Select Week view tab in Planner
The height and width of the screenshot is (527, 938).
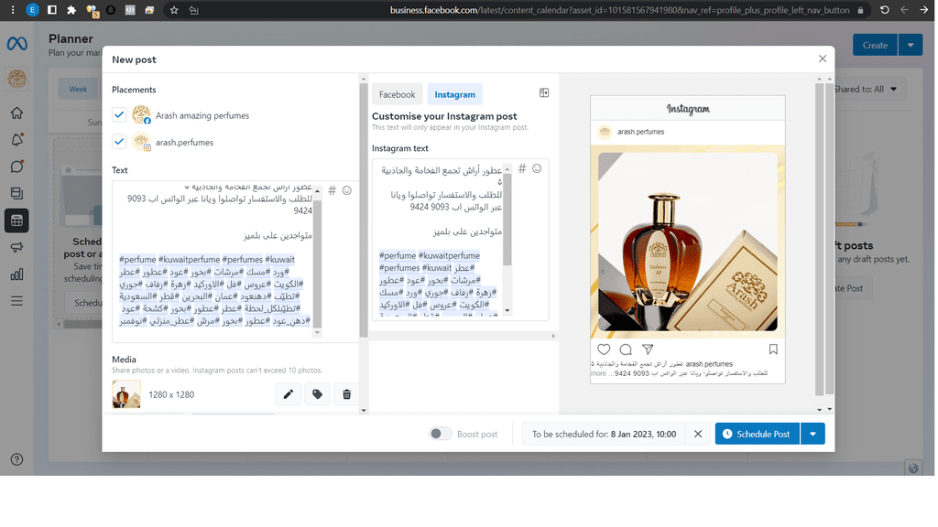(78, 89)
